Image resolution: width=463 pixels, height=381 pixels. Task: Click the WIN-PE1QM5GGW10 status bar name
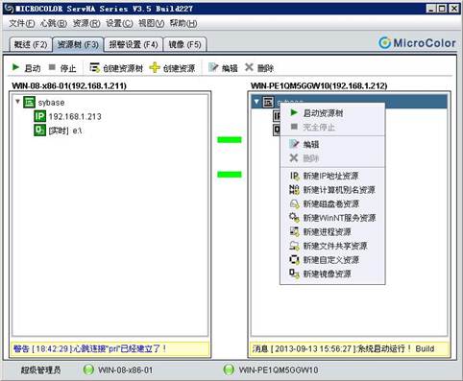point(279,370)
